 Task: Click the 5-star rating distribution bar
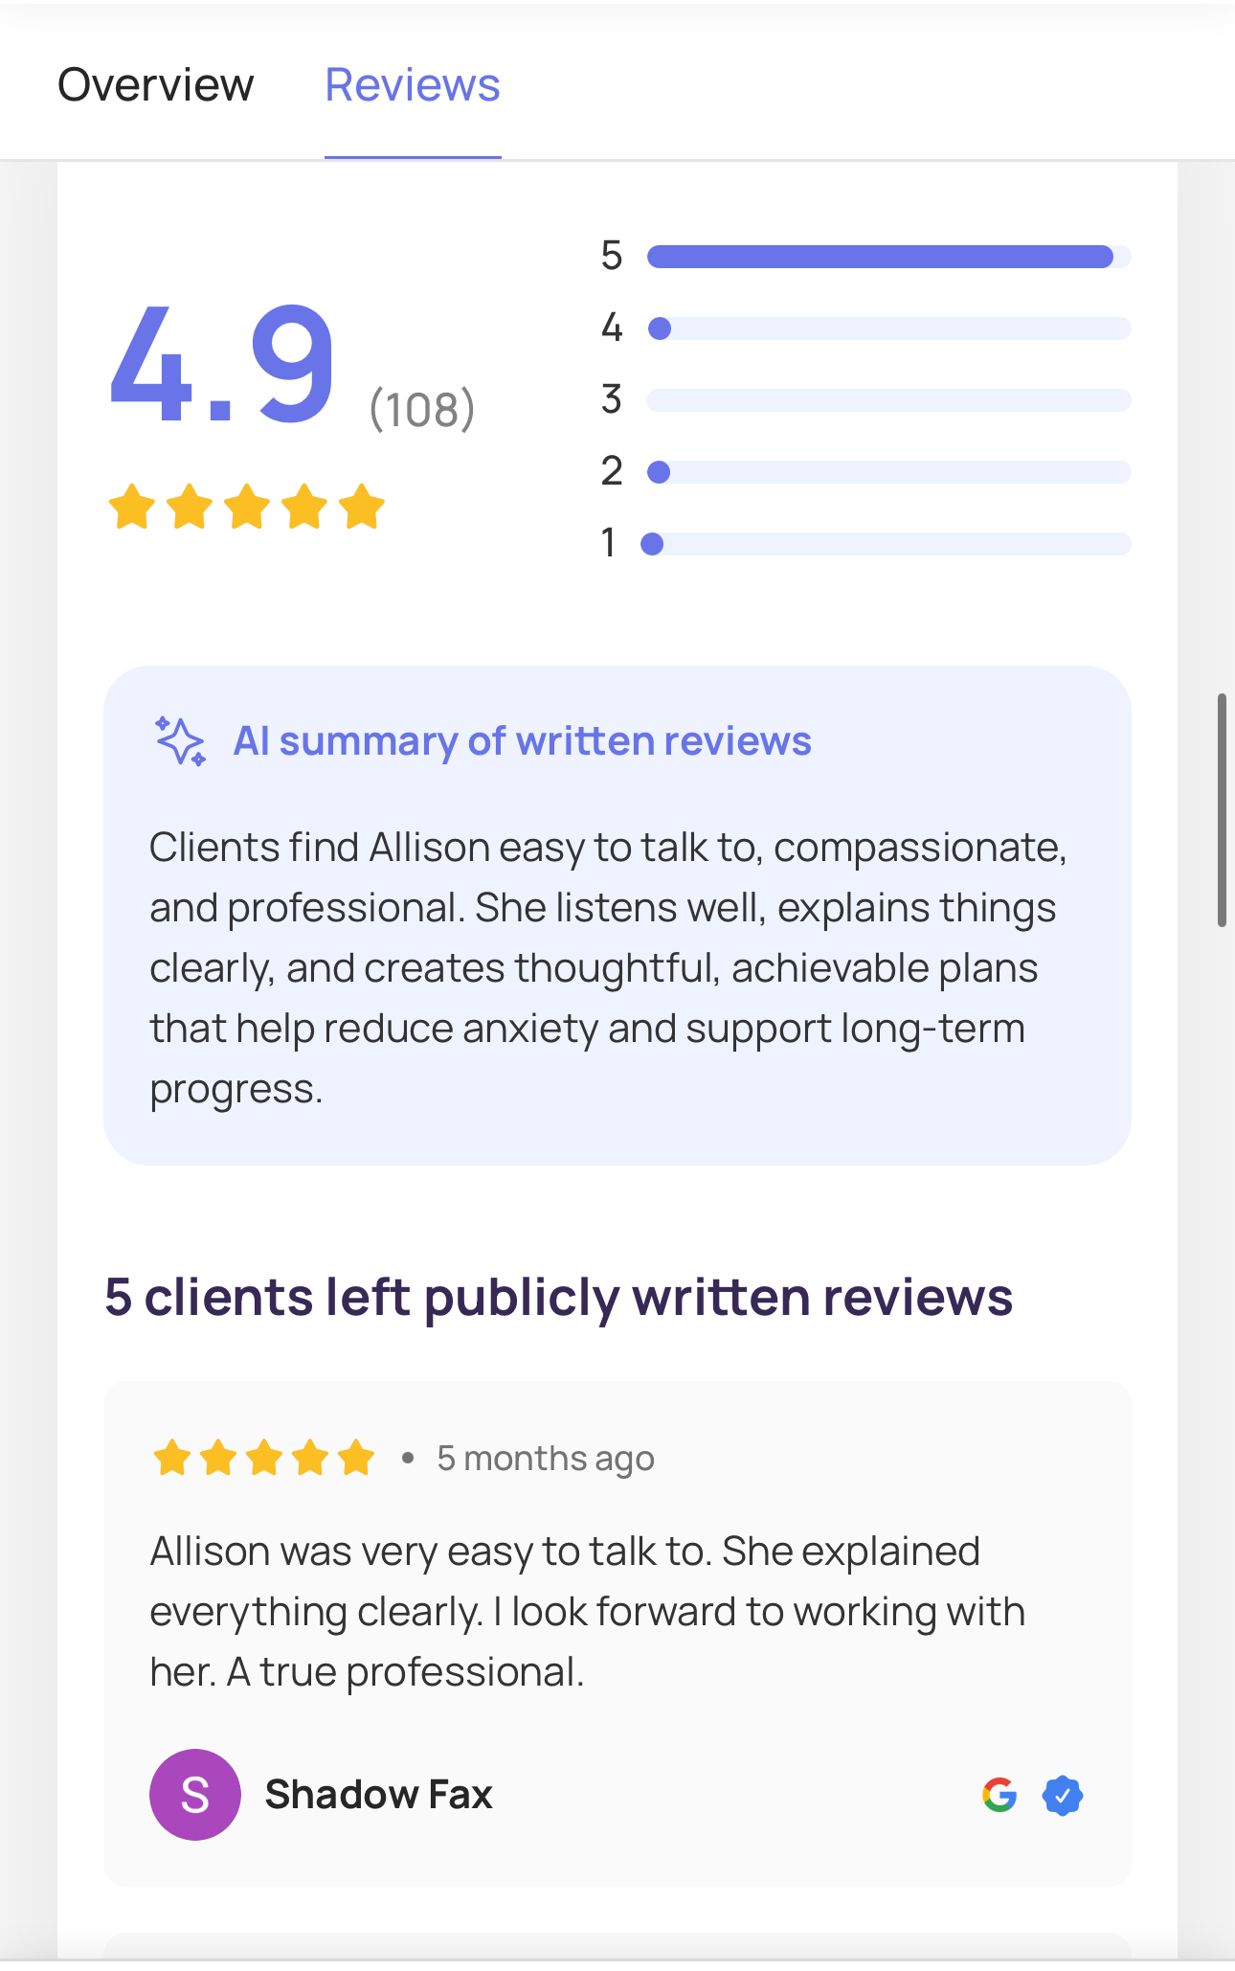888,257
